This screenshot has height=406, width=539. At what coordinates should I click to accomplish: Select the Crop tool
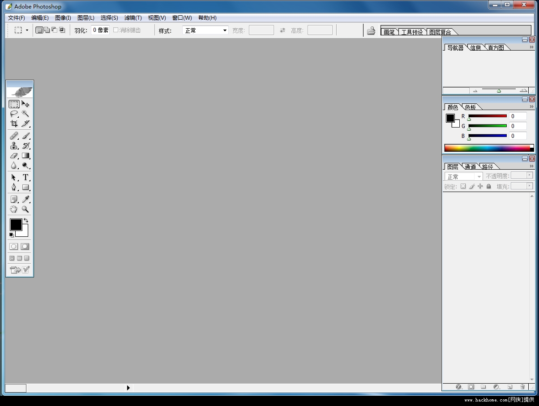click(x=14, y=124)
